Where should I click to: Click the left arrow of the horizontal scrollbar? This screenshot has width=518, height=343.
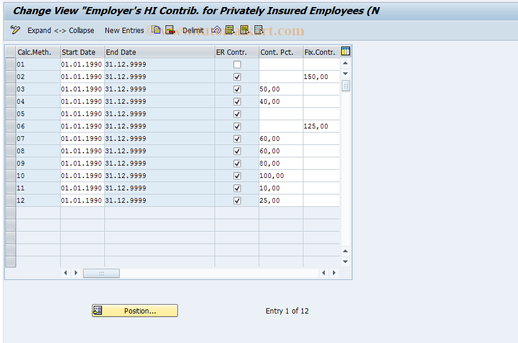(x=65, y=273)
